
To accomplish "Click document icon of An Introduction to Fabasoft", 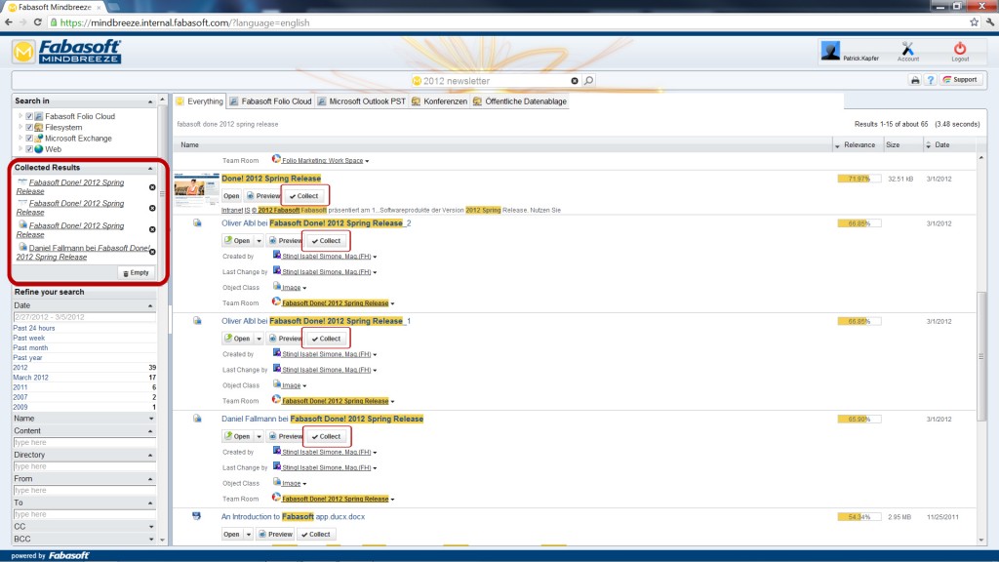I will pyautogui.click(x=197, y=516).
